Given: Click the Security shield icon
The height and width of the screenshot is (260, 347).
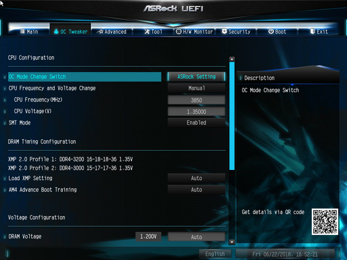Looking at the screenshot, I should tap(225, 31).
